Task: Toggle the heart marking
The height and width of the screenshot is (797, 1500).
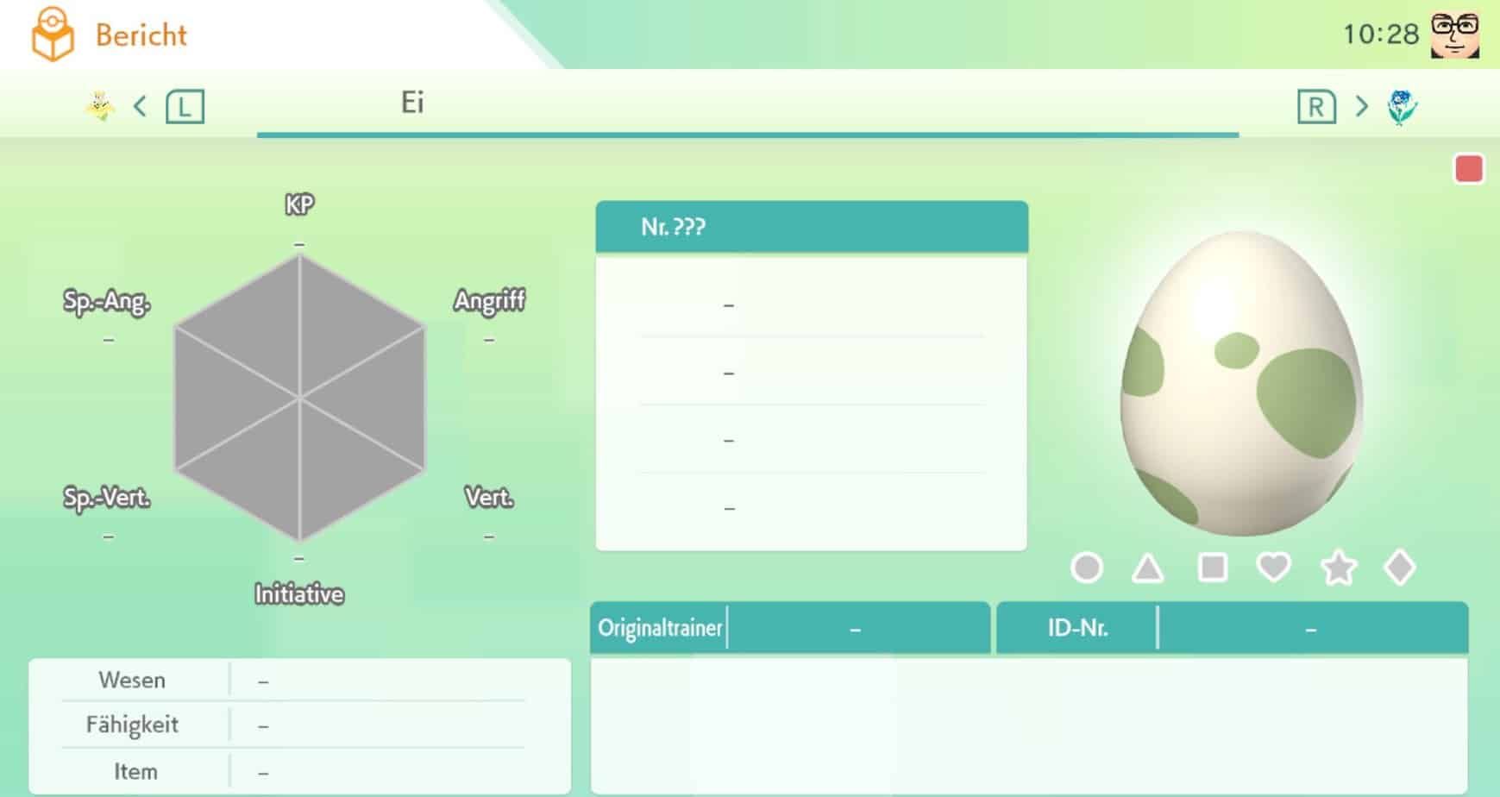Action: point(1274,568)
